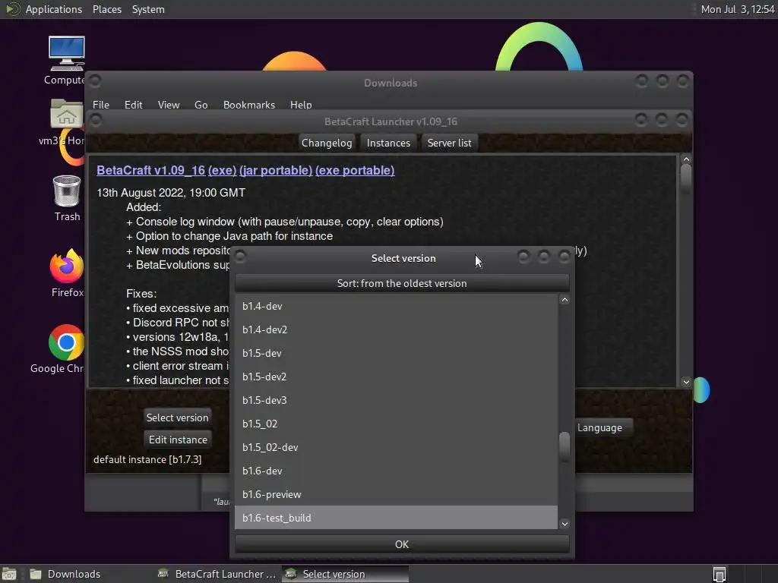Select version b1.5-dev
Screen dimensions: 778x583
pos(396,354)
